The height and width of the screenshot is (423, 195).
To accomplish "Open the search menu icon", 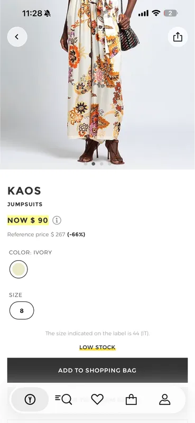I will point(63,399).
